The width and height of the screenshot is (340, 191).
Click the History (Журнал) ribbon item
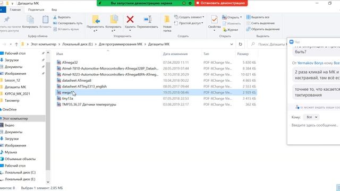pos(230,30)
